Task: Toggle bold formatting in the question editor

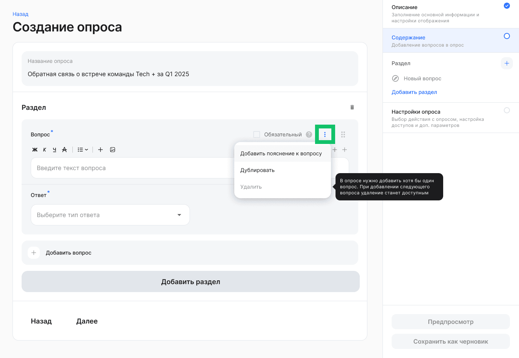Action: click(x=34, y=150)
